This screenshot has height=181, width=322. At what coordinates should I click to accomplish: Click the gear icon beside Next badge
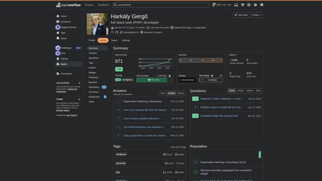(x=212, y=76)
